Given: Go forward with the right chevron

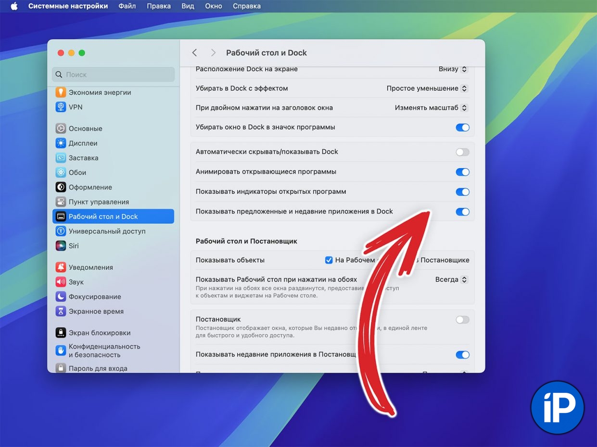Looking at the screenshot, I should click(x=214, y=53).
